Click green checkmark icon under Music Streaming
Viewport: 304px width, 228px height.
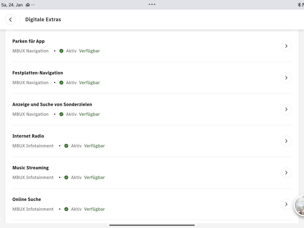pyautogui.click(x=66, y=178)
